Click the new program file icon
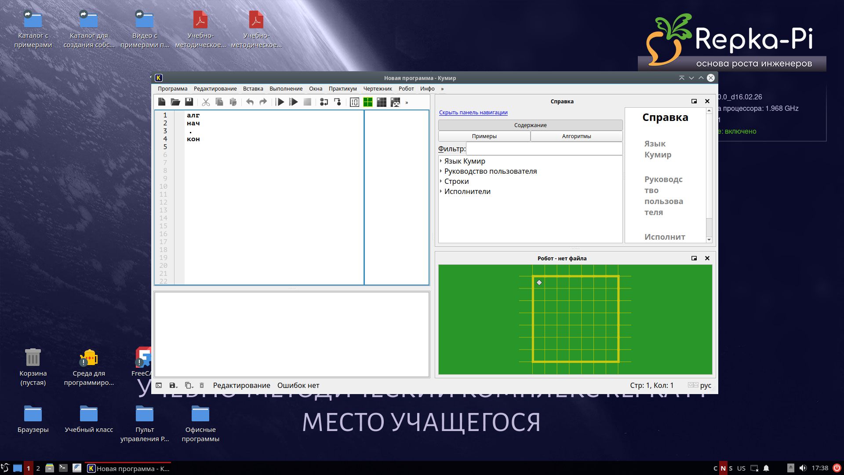Image resolution: width=844 pixels, height=475 pixels. click(x=162, y=102)
